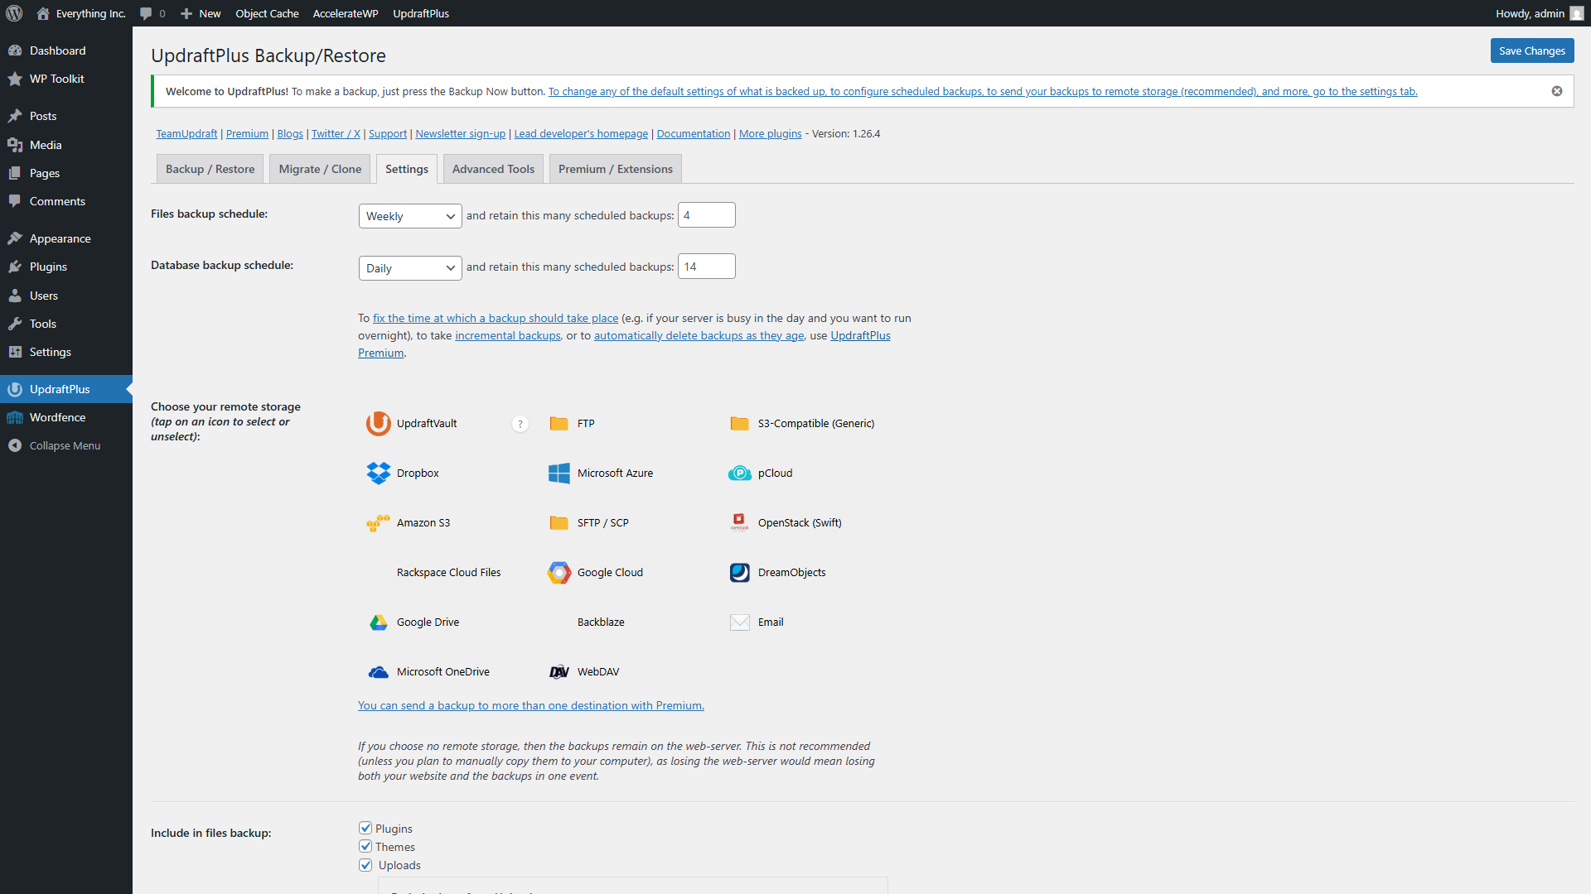Click the files retain backups number field
This screenshot has height=894, width=1591.
pos(707,214)
